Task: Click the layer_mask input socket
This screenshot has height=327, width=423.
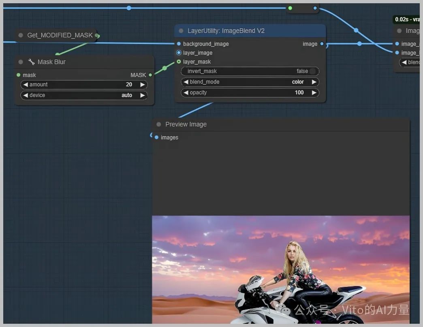Action: (179, 62)
